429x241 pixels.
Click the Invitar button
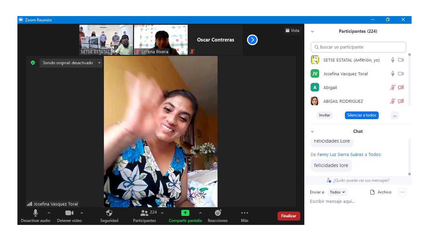[x=325, y=115]
